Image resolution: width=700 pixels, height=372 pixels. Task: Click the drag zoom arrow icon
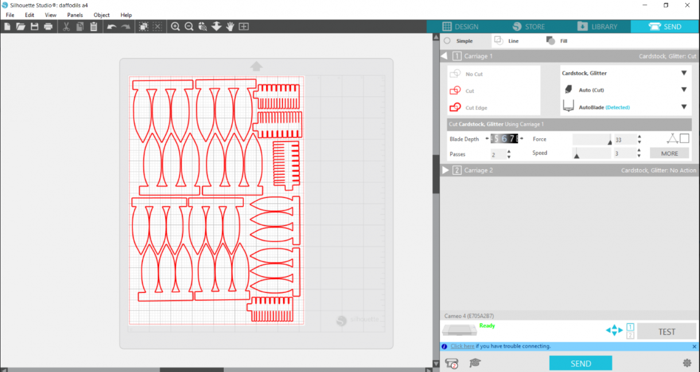(x=216, y=26)
